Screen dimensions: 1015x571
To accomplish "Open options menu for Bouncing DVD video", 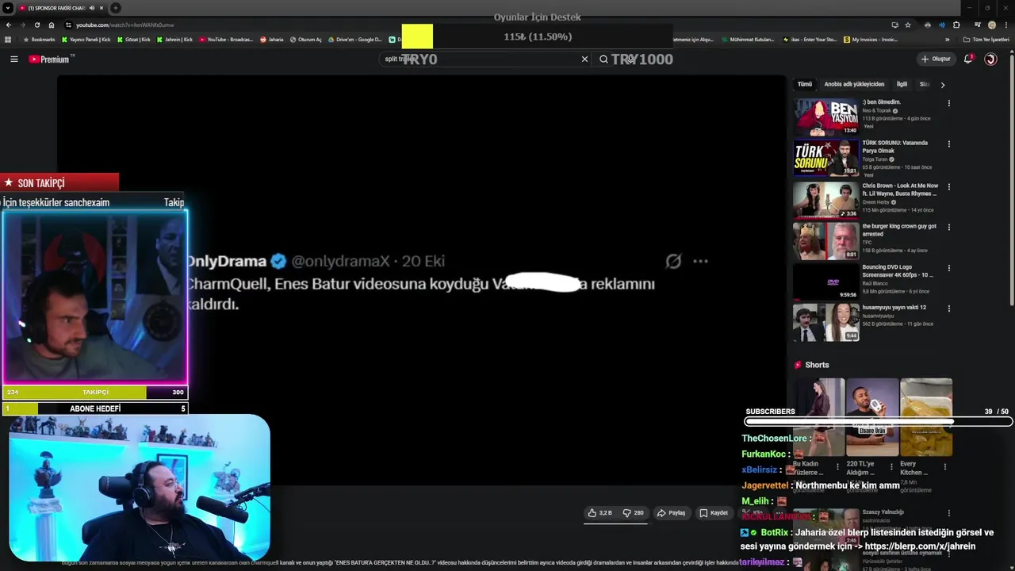I will tap(948, 268).
